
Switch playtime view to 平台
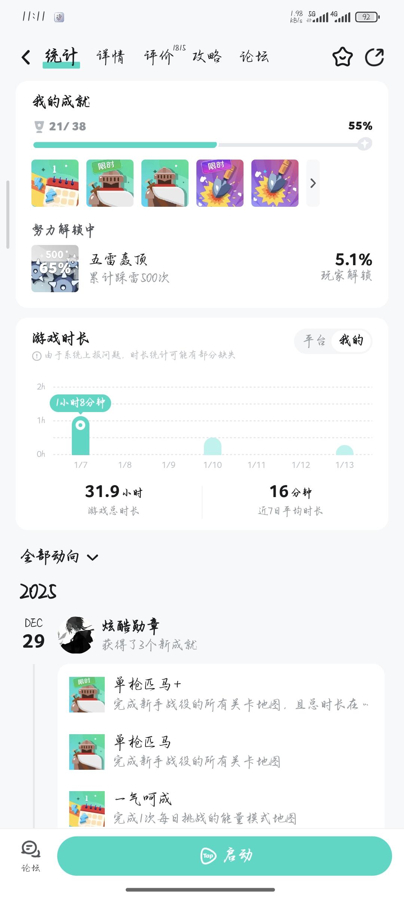tap(315, 340)
